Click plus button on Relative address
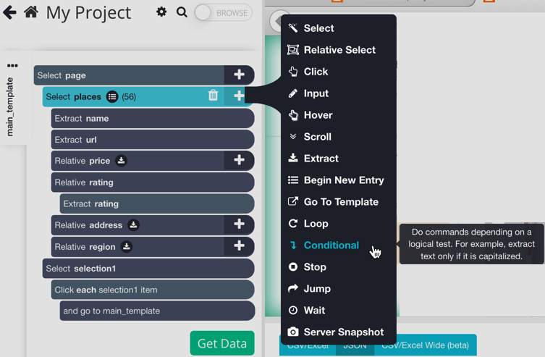Screen dimensions: 545x357 [239, 224]
